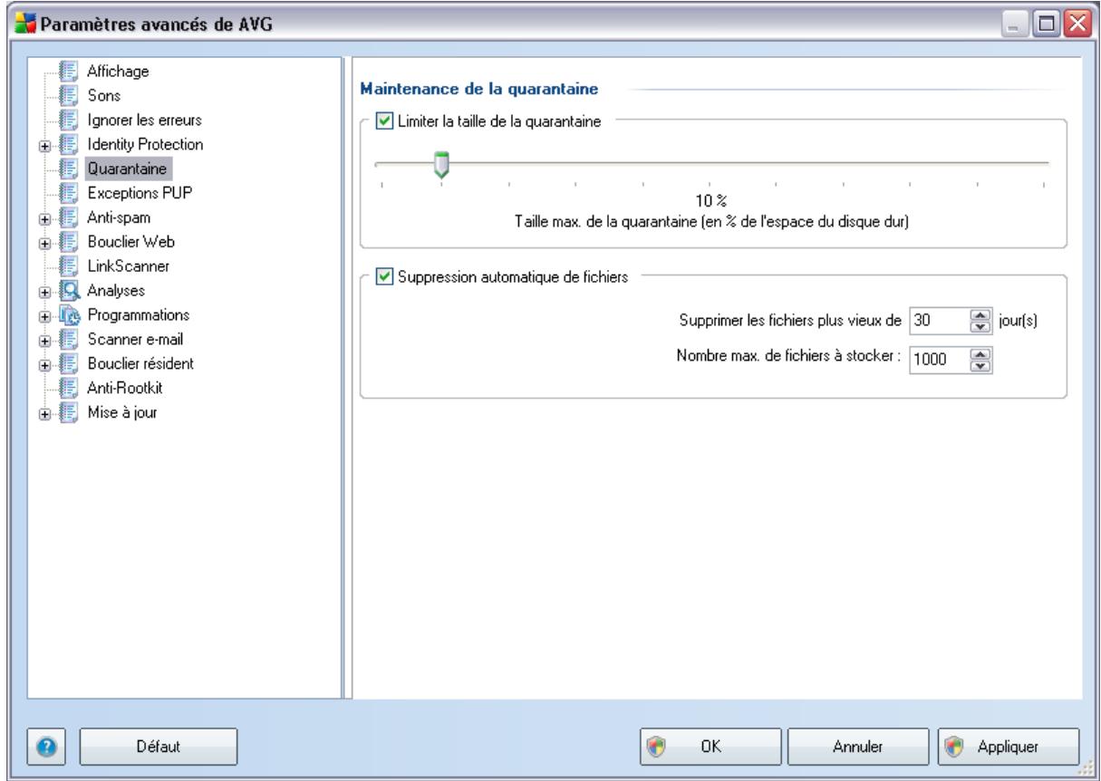Decrease the days value with down arrow

[x=979, y=326]
